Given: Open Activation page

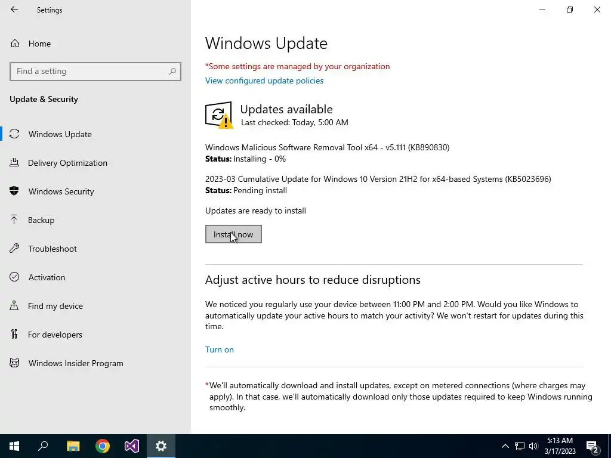Looking at the screenshot, I should (47, 277).
